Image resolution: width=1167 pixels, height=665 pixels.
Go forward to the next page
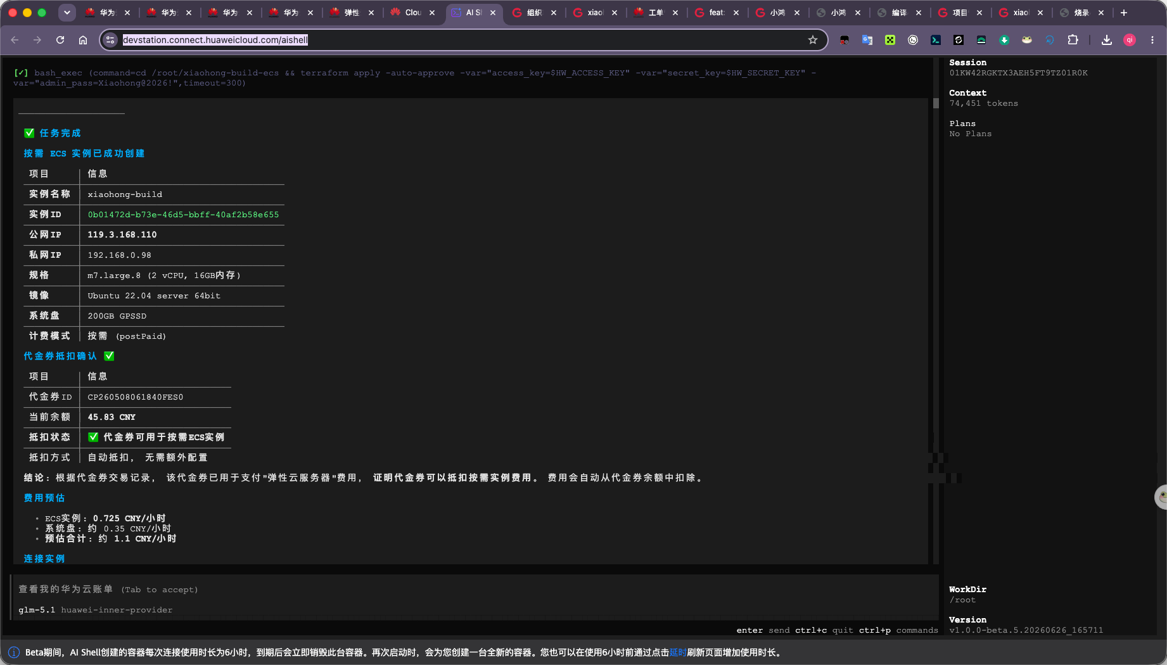point(37,40)
